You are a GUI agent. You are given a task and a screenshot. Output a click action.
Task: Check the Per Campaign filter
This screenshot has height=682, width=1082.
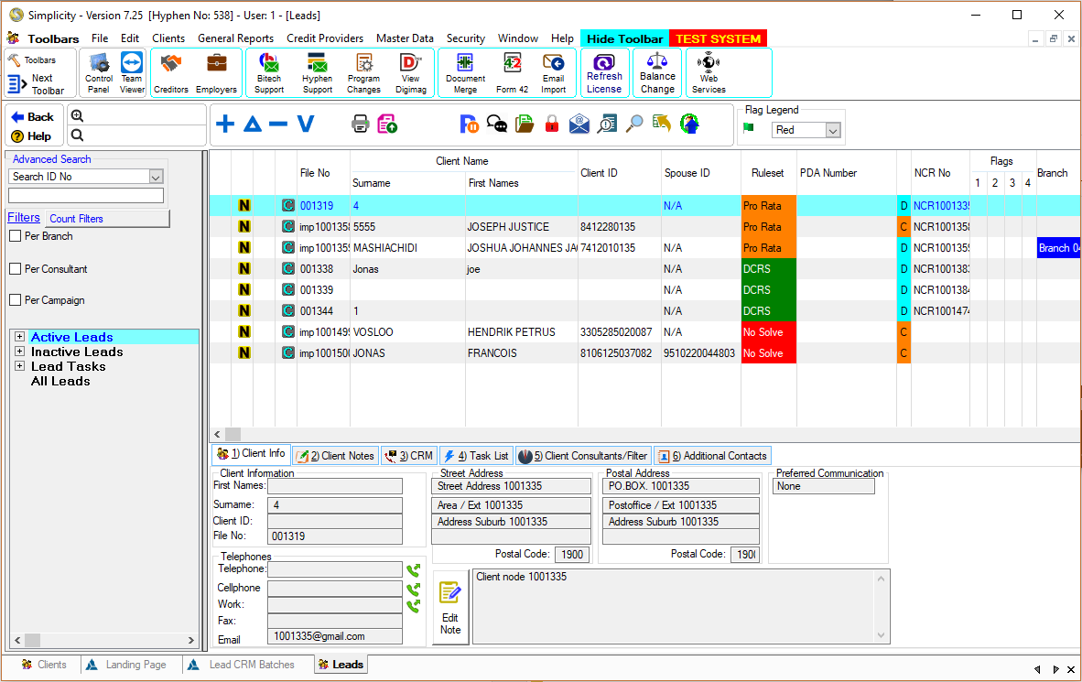[15, 300]
